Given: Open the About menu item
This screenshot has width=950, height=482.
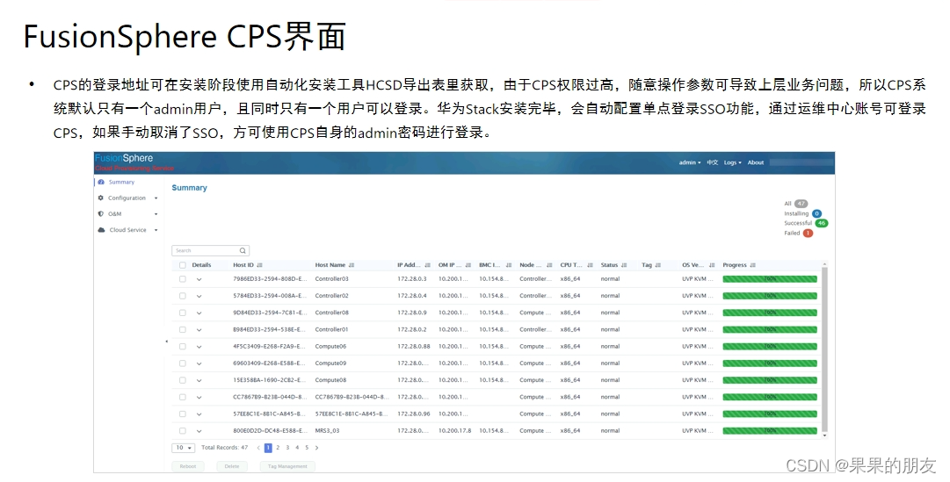Looking at the screenshot, I should coord(756,162).
